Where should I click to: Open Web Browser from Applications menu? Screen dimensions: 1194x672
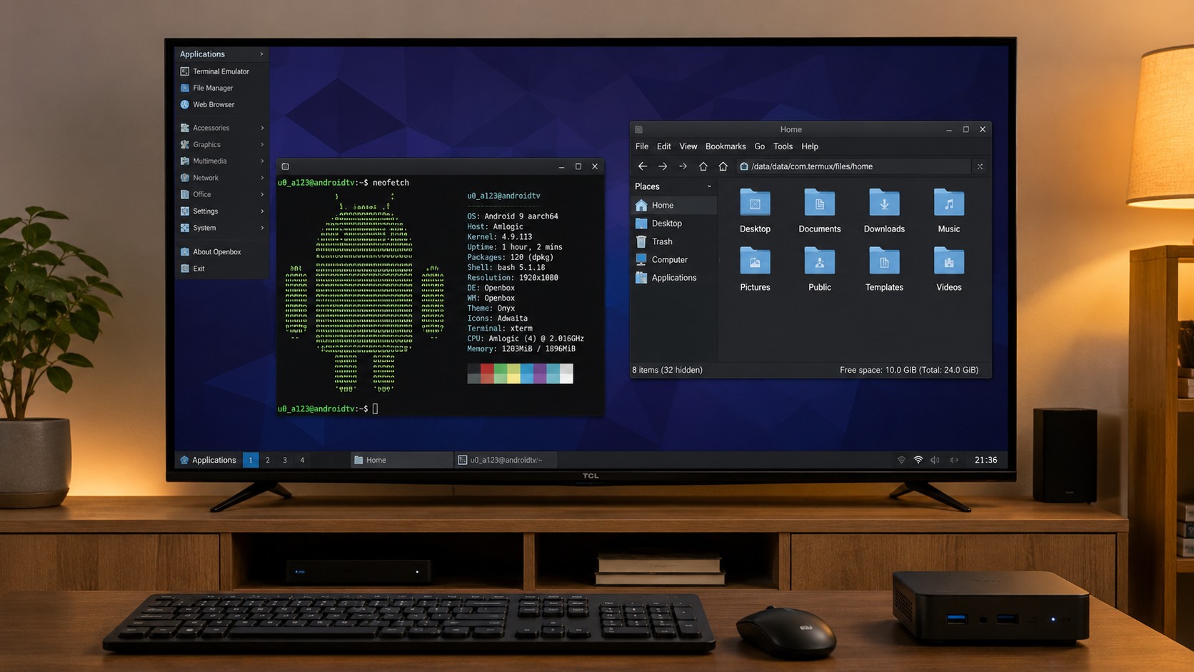221,104
